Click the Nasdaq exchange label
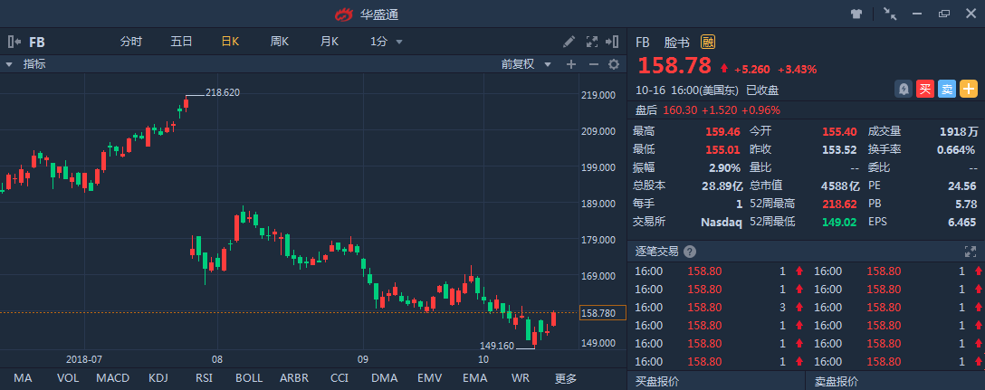Viewport: 985px width, 390px height. (722, 222)
